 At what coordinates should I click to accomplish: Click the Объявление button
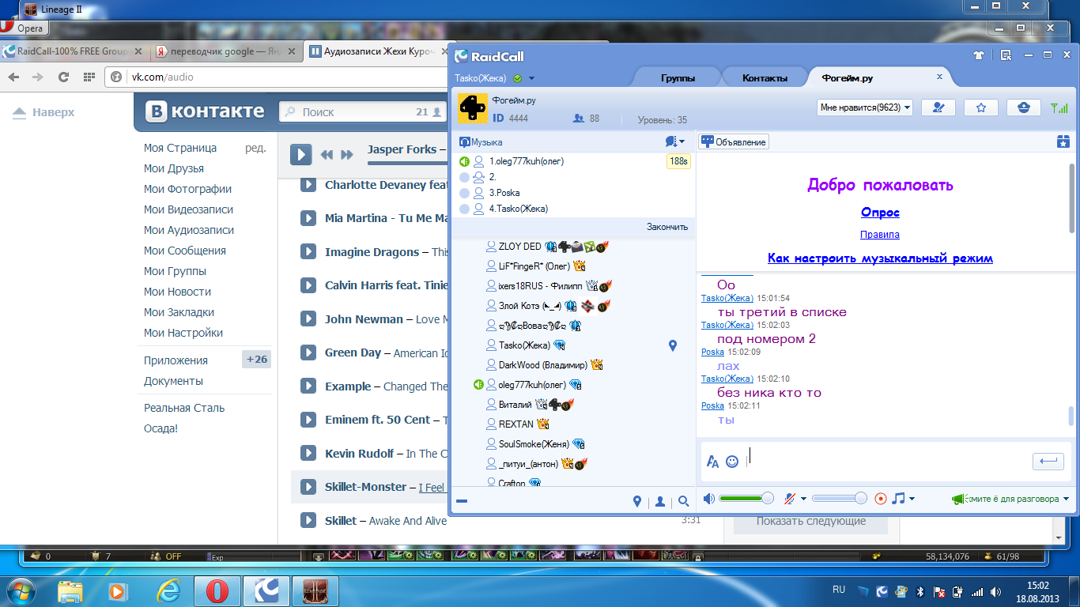[x=734, y=142]
